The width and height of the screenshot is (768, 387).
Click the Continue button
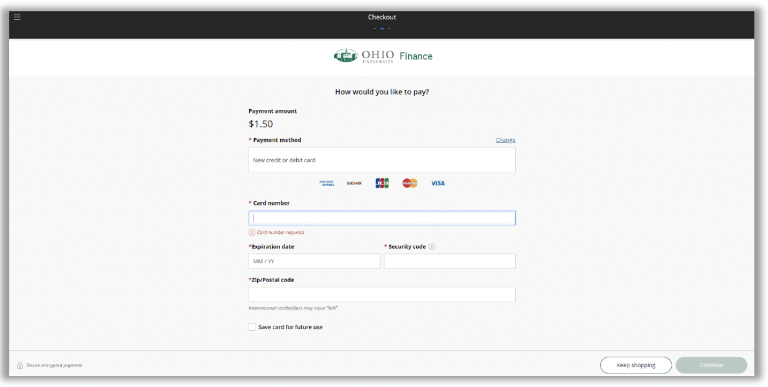pos(711,365)
